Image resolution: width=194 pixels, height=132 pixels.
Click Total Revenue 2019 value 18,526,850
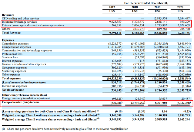point(160,33)
